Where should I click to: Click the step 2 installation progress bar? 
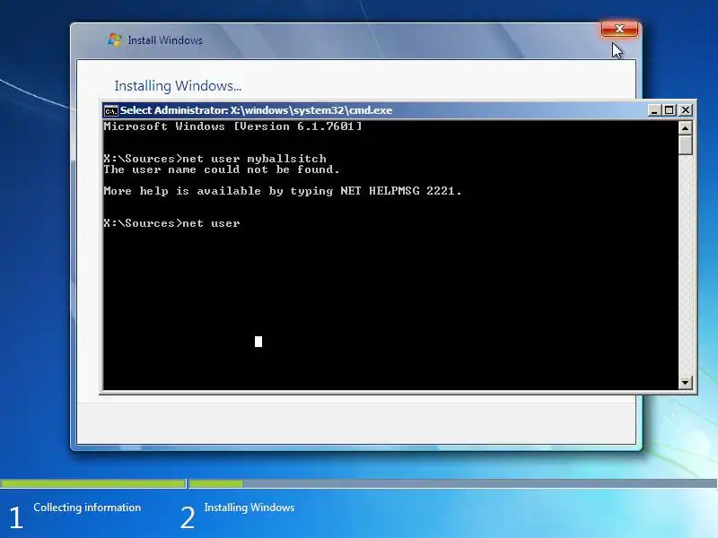pos(453,483)
